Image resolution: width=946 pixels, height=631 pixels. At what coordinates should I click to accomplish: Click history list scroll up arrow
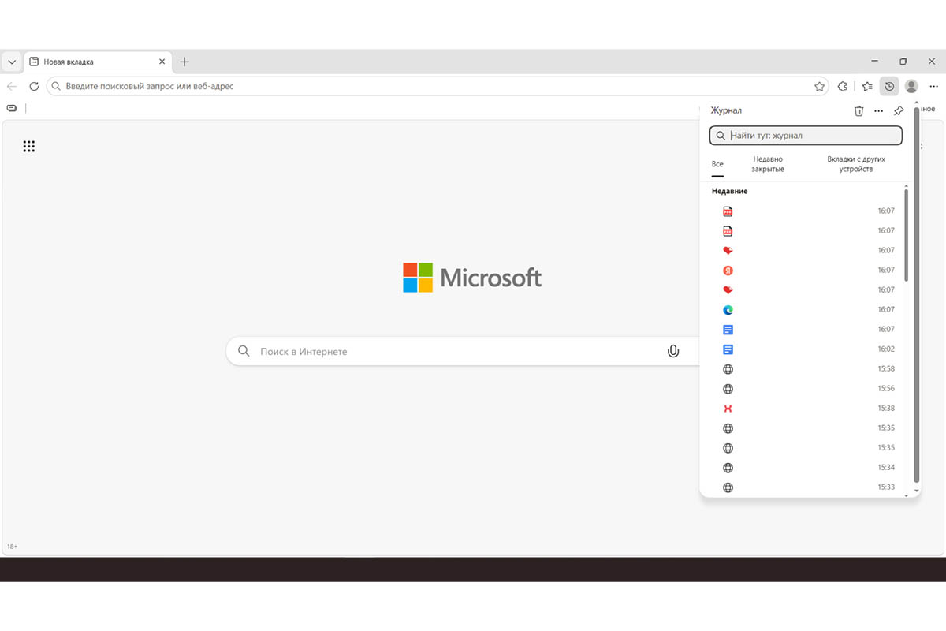907,185
